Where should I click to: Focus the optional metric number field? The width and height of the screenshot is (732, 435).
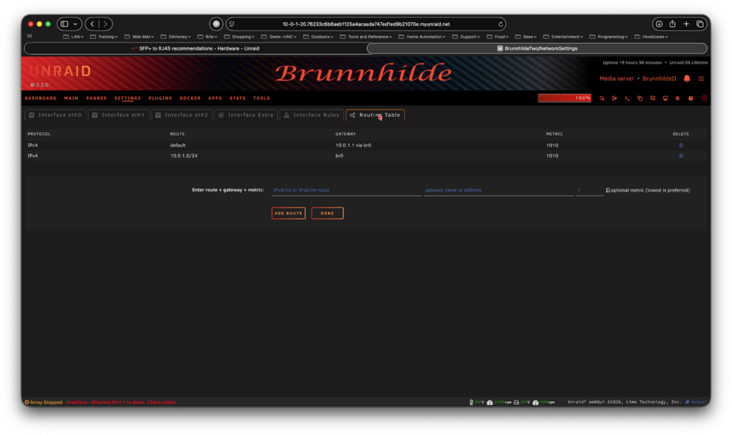tap(589, 190)
